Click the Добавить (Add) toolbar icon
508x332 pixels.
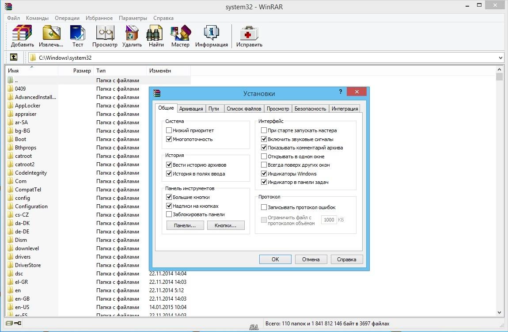click(22, 33)
